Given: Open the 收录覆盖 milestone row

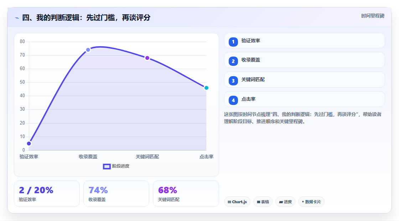Looking at the screenshot, I should [x=304, y=60].
